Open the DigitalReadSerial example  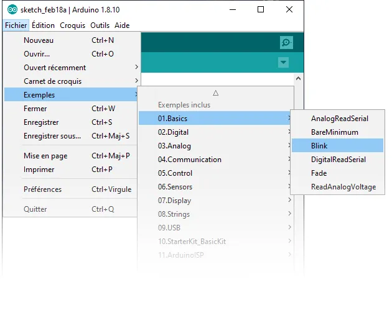pos(337,159)
